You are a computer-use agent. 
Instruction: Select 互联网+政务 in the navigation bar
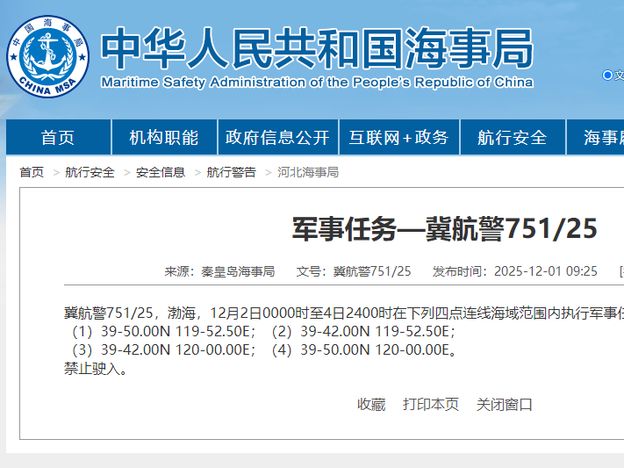coord(398,138)
